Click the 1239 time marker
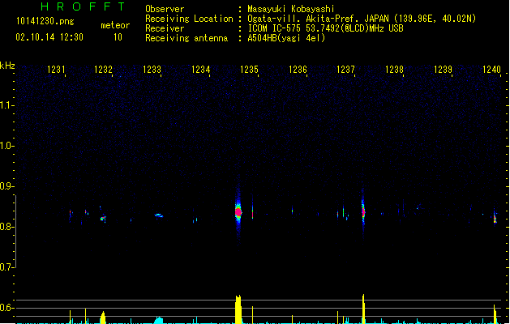The image size is (510, 324). point(443,70)
